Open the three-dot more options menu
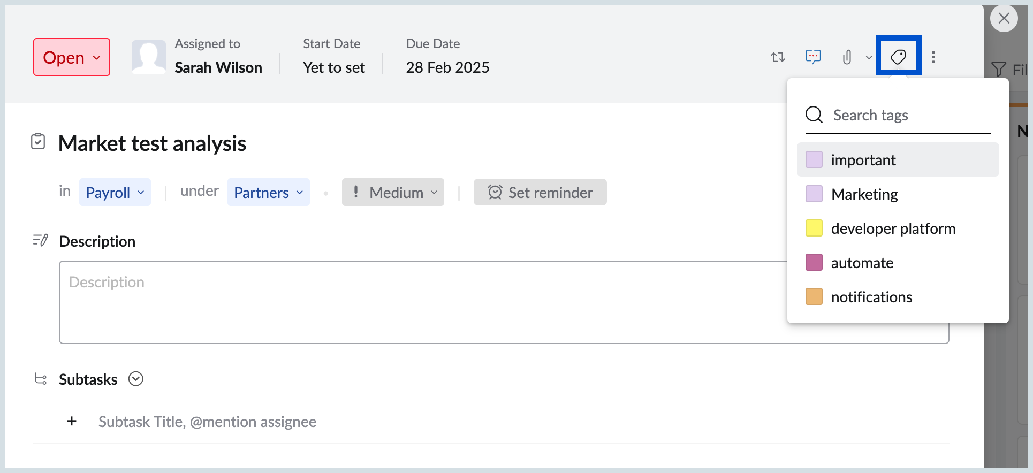The height and width of the screenshot is (473, 1033). pos(933,57)
